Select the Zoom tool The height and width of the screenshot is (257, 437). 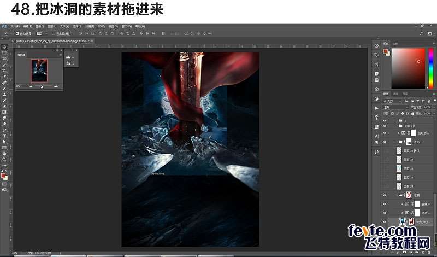(x=4, y=160)
